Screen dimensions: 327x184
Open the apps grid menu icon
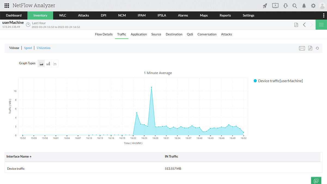pyautogui.click(x=7, y=5)
